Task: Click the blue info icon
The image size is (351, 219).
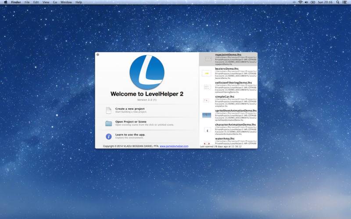Action: point(108,136)
